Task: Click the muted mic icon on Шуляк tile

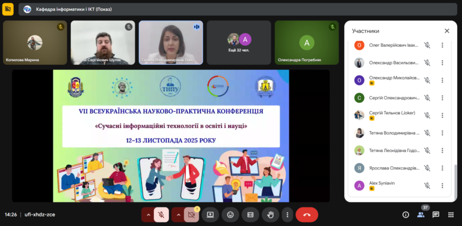Action: coord(129,27)
